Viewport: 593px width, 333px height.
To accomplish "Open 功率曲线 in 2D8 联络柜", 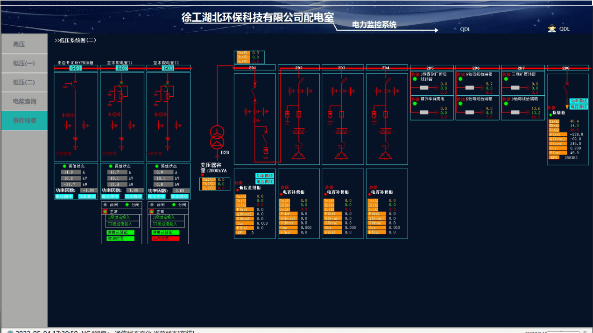I will pyautogui.click(x=579, y=101).
